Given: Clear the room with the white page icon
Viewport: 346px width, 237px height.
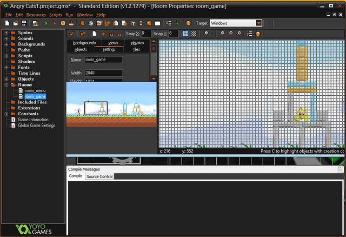Looking at the screenshot, I should coord(95,34).
